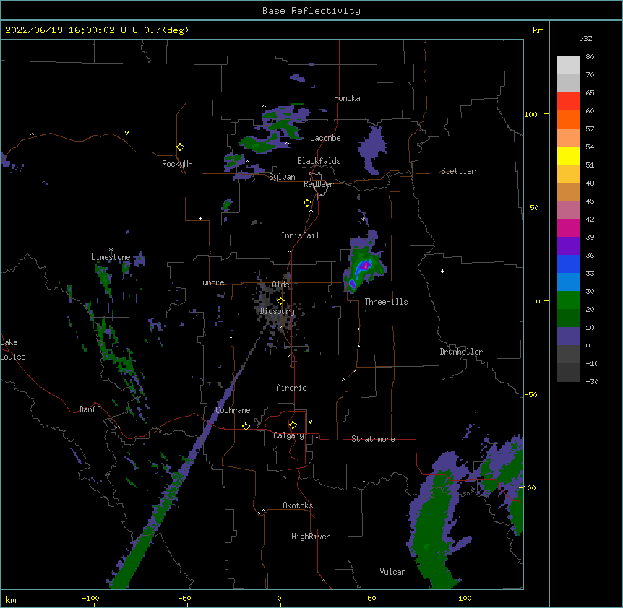Select the light grey 70-80 dBZ legend swatch
Screen dimensions: 623x608
point(568,66)
